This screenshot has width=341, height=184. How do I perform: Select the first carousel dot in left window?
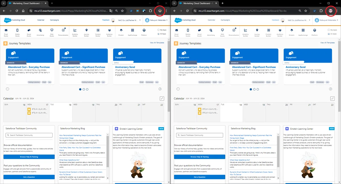(x=80, y=89)
